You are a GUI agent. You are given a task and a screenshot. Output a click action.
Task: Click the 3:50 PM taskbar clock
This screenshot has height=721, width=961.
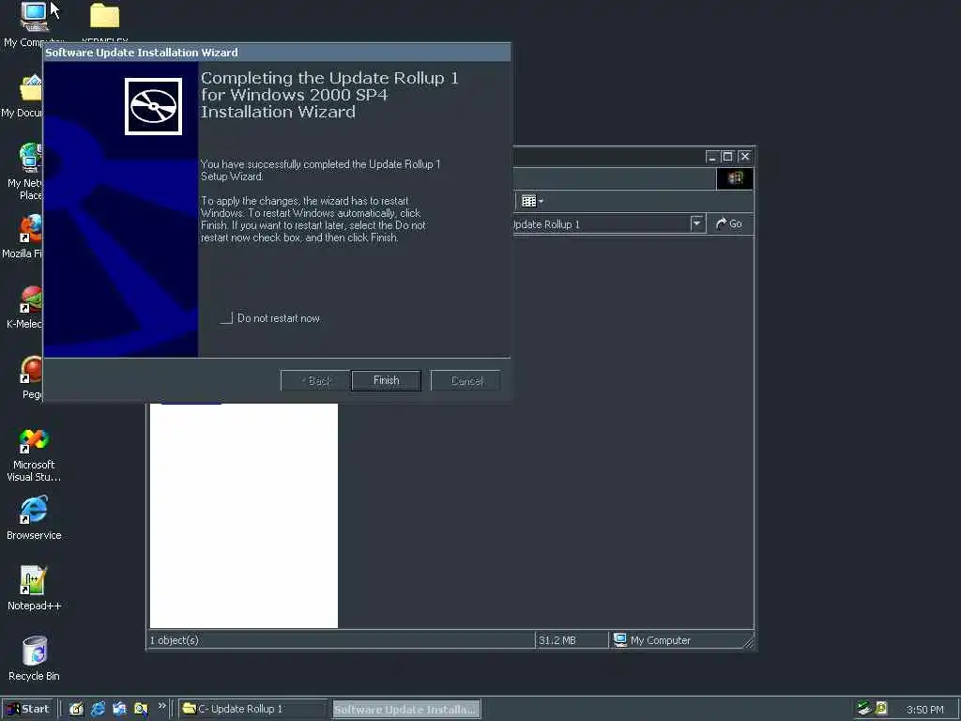[924, 710]
